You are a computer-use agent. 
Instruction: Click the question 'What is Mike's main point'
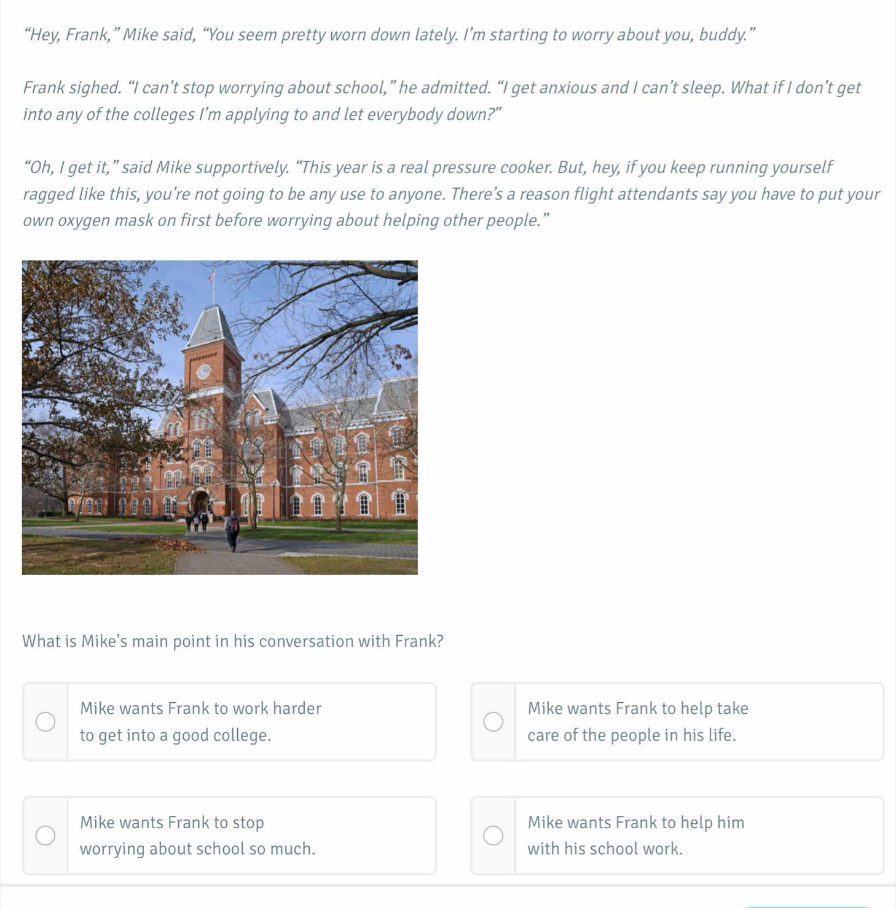pos(233,641)
